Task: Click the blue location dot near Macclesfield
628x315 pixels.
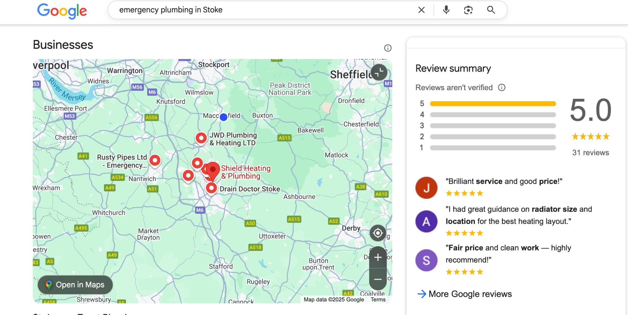Action: tap(224, 117)
